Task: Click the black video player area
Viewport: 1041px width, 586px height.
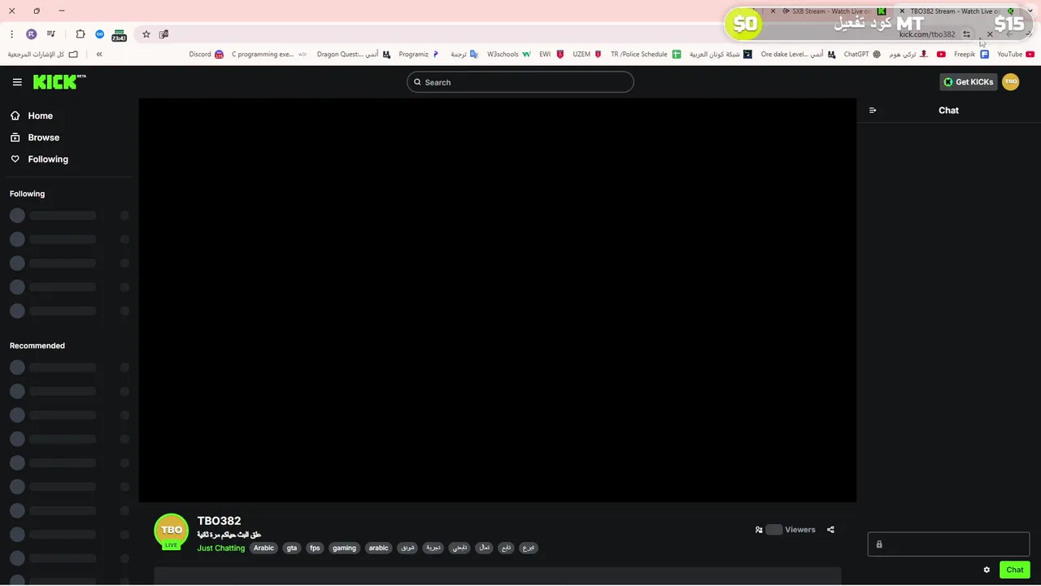Action: [x=497, y=300]
